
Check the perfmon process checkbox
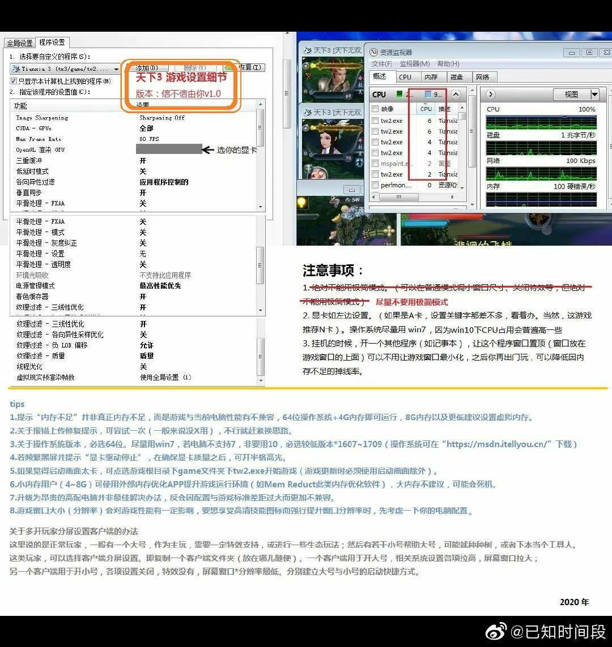click(x=375, y=185)
